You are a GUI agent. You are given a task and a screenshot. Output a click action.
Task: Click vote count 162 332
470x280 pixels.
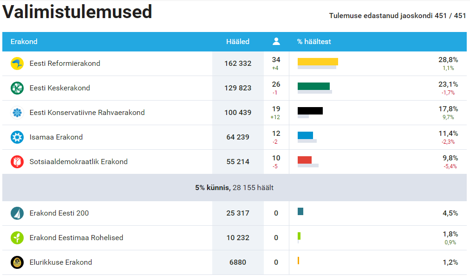point(238,64)
